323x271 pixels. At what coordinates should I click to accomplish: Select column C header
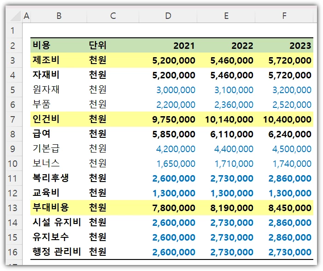(113, 16)
